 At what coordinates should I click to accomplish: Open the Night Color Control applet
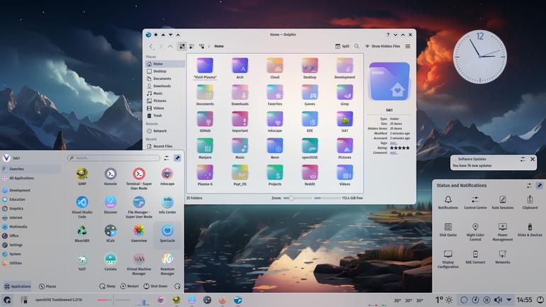pos(475,232)
